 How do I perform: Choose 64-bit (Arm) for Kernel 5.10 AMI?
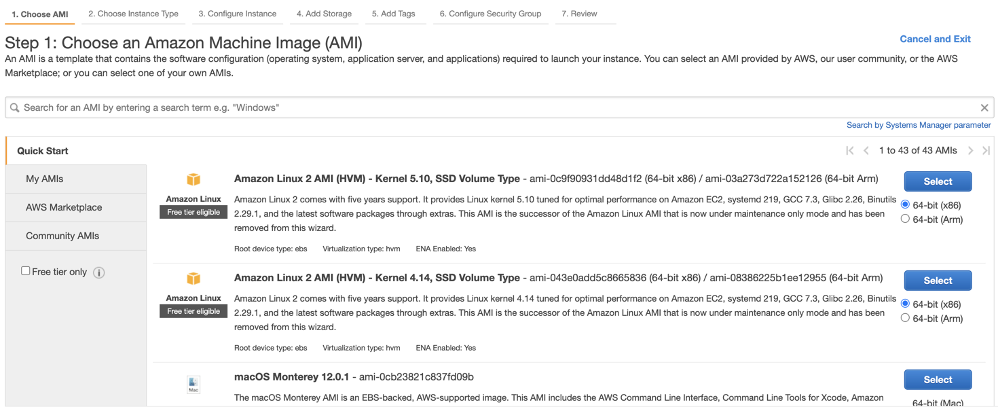click(x=905, y=219)
